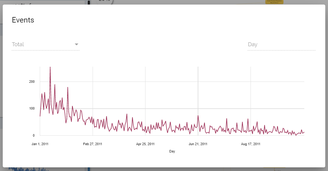This screenshot has width=328, height=171.
Task: Click the Day x-axis title below chart
Action: click(x=172, y=151)
